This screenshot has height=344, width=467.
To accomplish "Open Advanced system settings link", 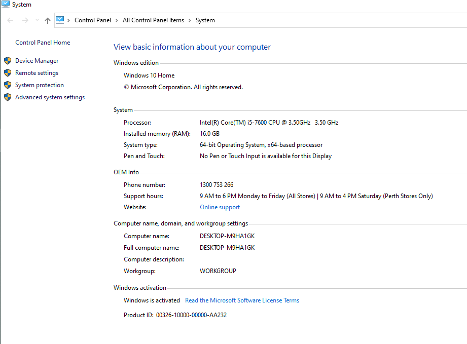I will point(50,97).
